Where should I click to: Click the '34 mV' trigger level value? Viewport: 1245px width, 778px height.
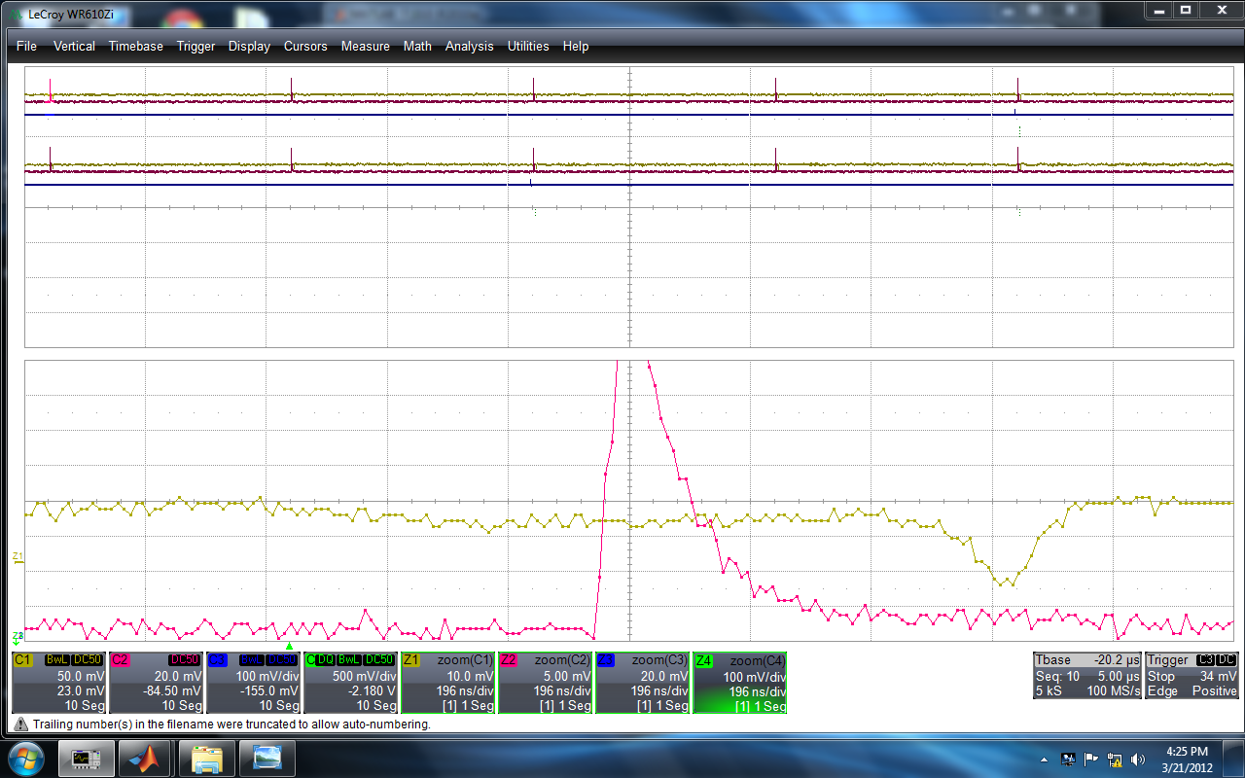coord(1219,676)
